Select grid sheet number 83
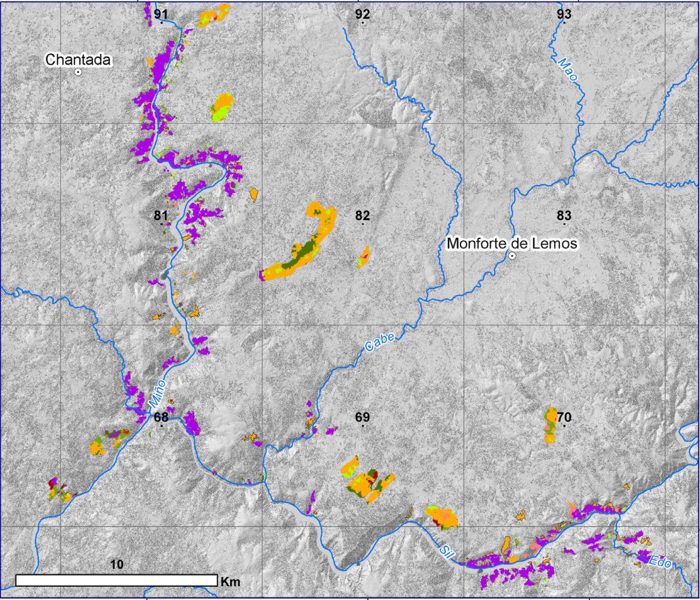Viewport: 700px width, 600px height. pyautogui.click(x=564, y=215)
